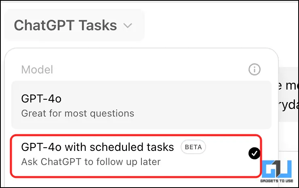
Task: Click the 'ChatGPT Tasks' header text
Action: [65, 26]
